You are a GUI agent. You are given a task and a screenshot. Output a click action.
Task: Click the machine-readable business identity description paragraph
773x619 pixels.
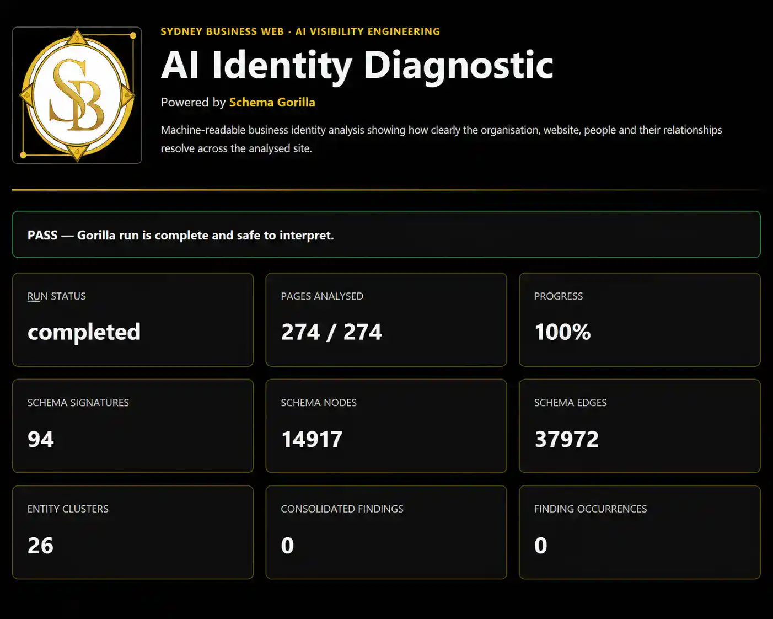pos(441,139)
